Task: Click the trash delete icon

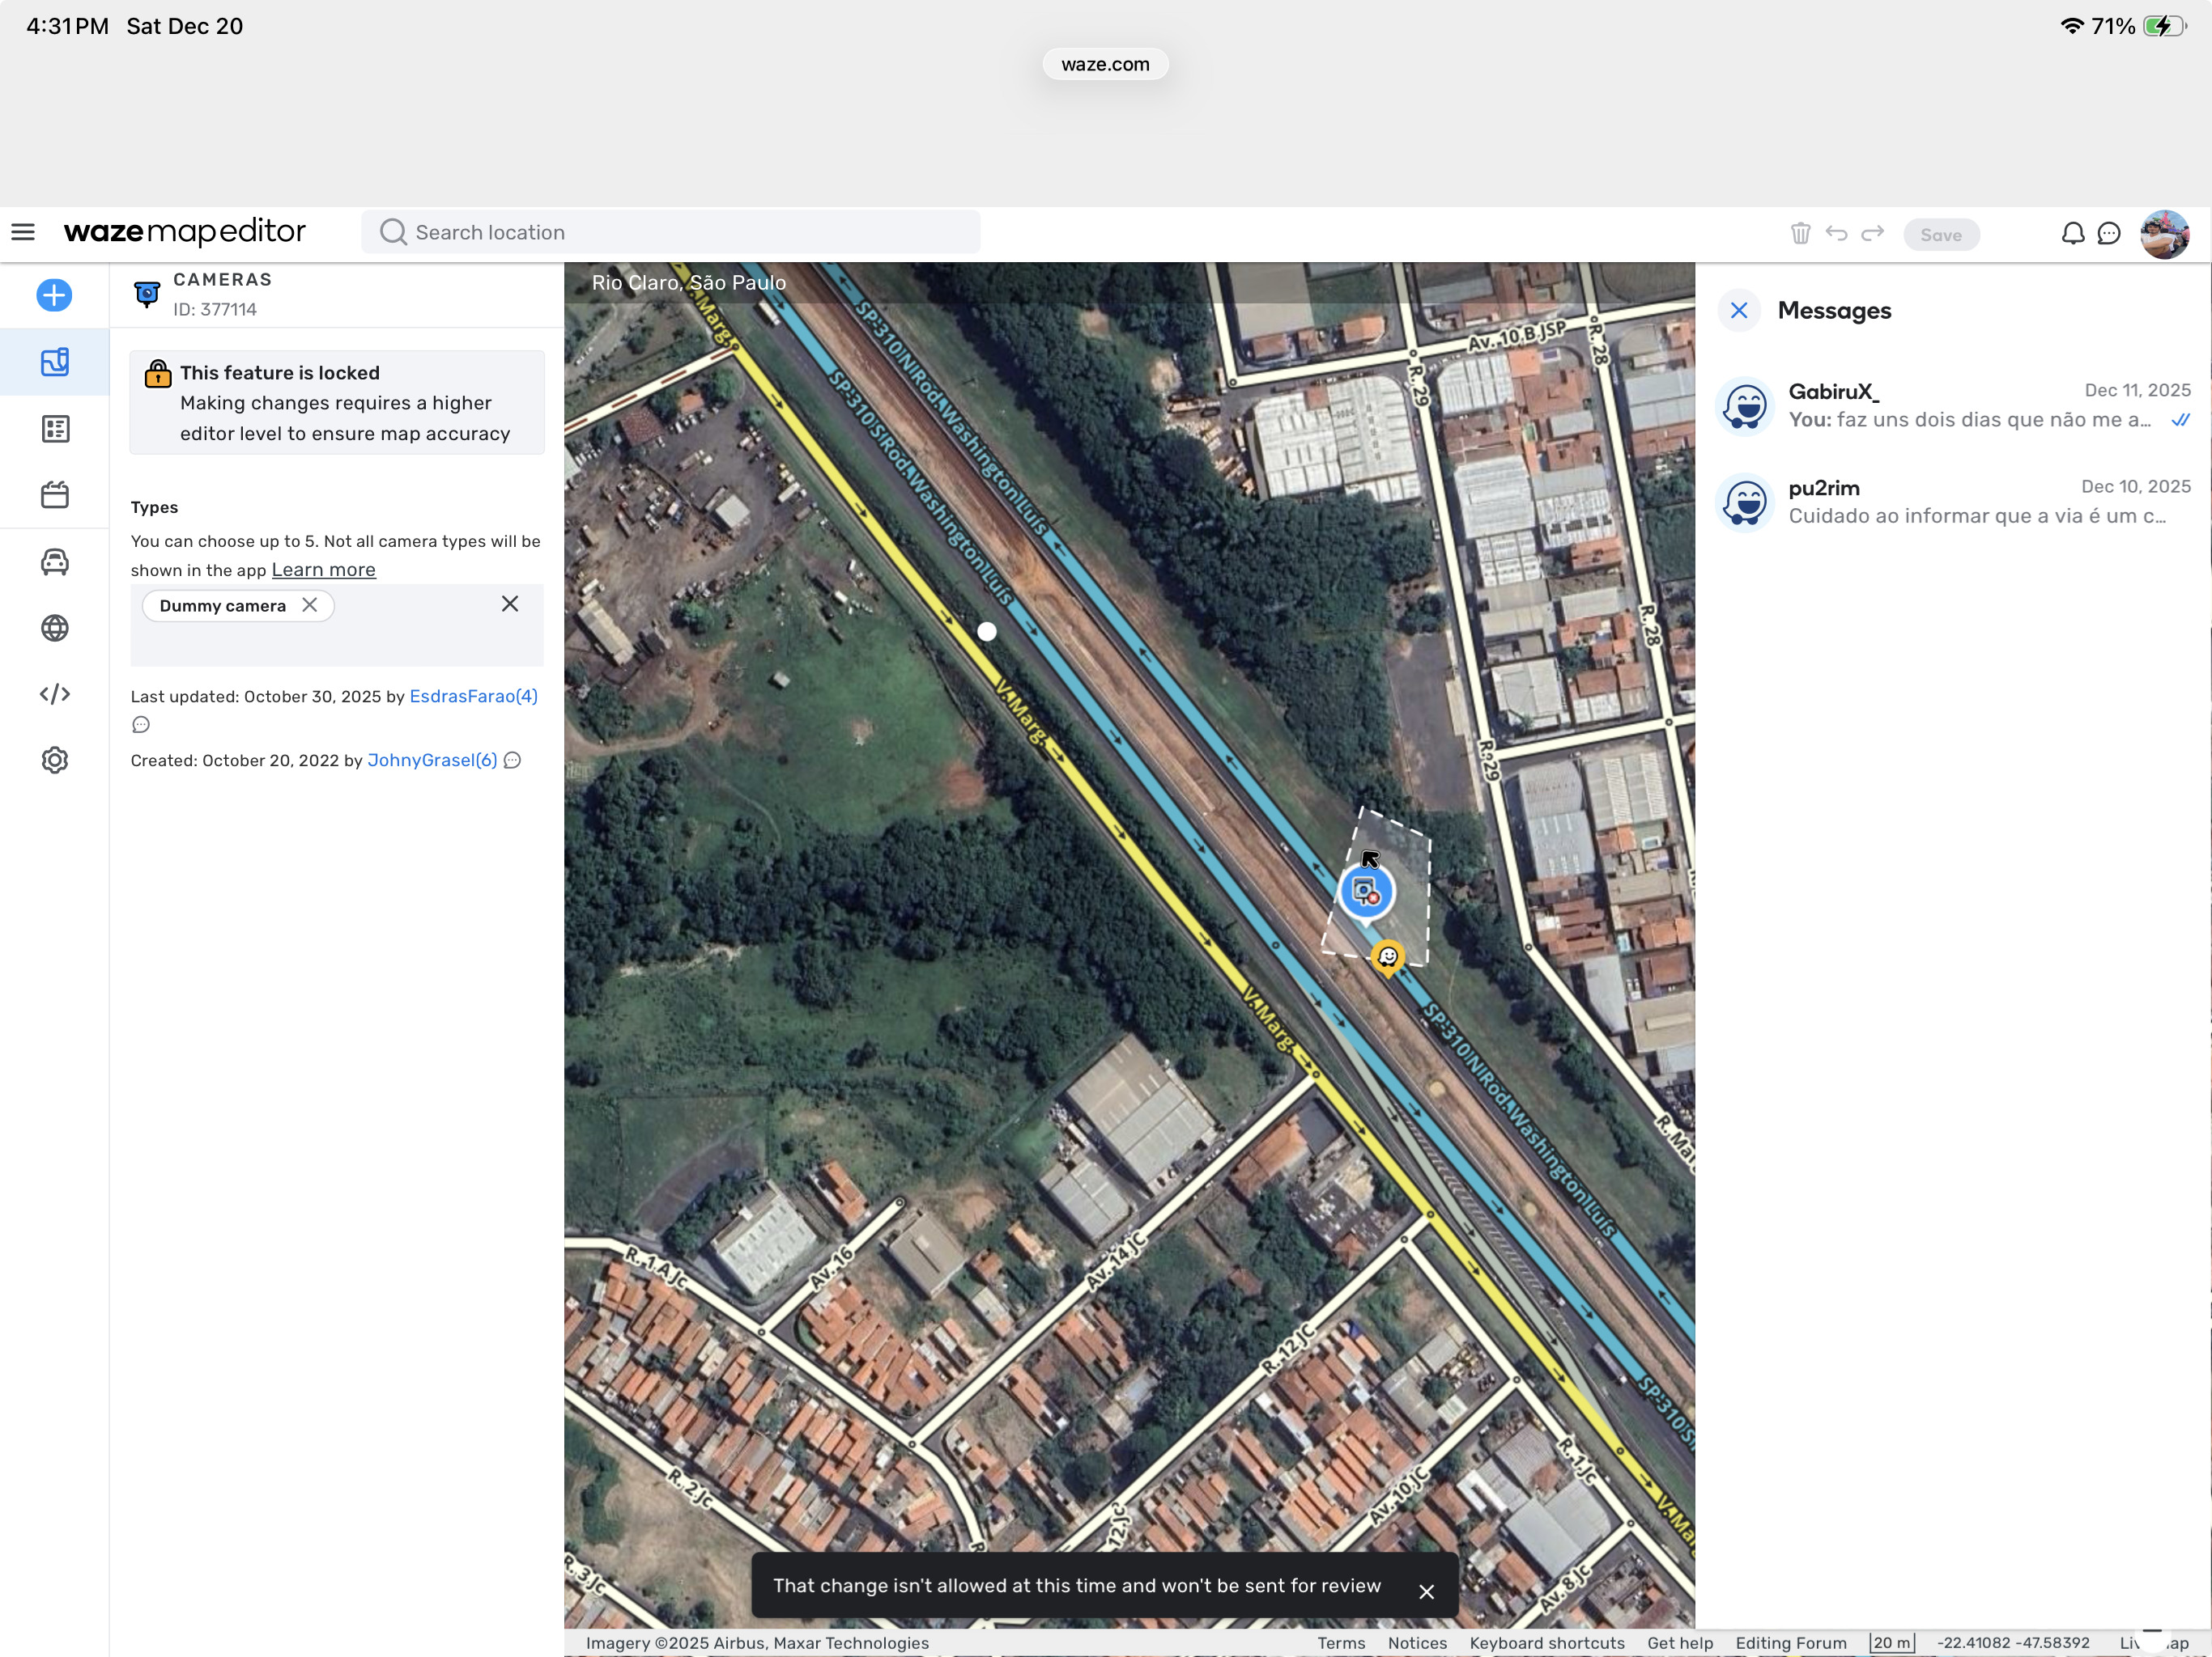Action: point(1800,234)
